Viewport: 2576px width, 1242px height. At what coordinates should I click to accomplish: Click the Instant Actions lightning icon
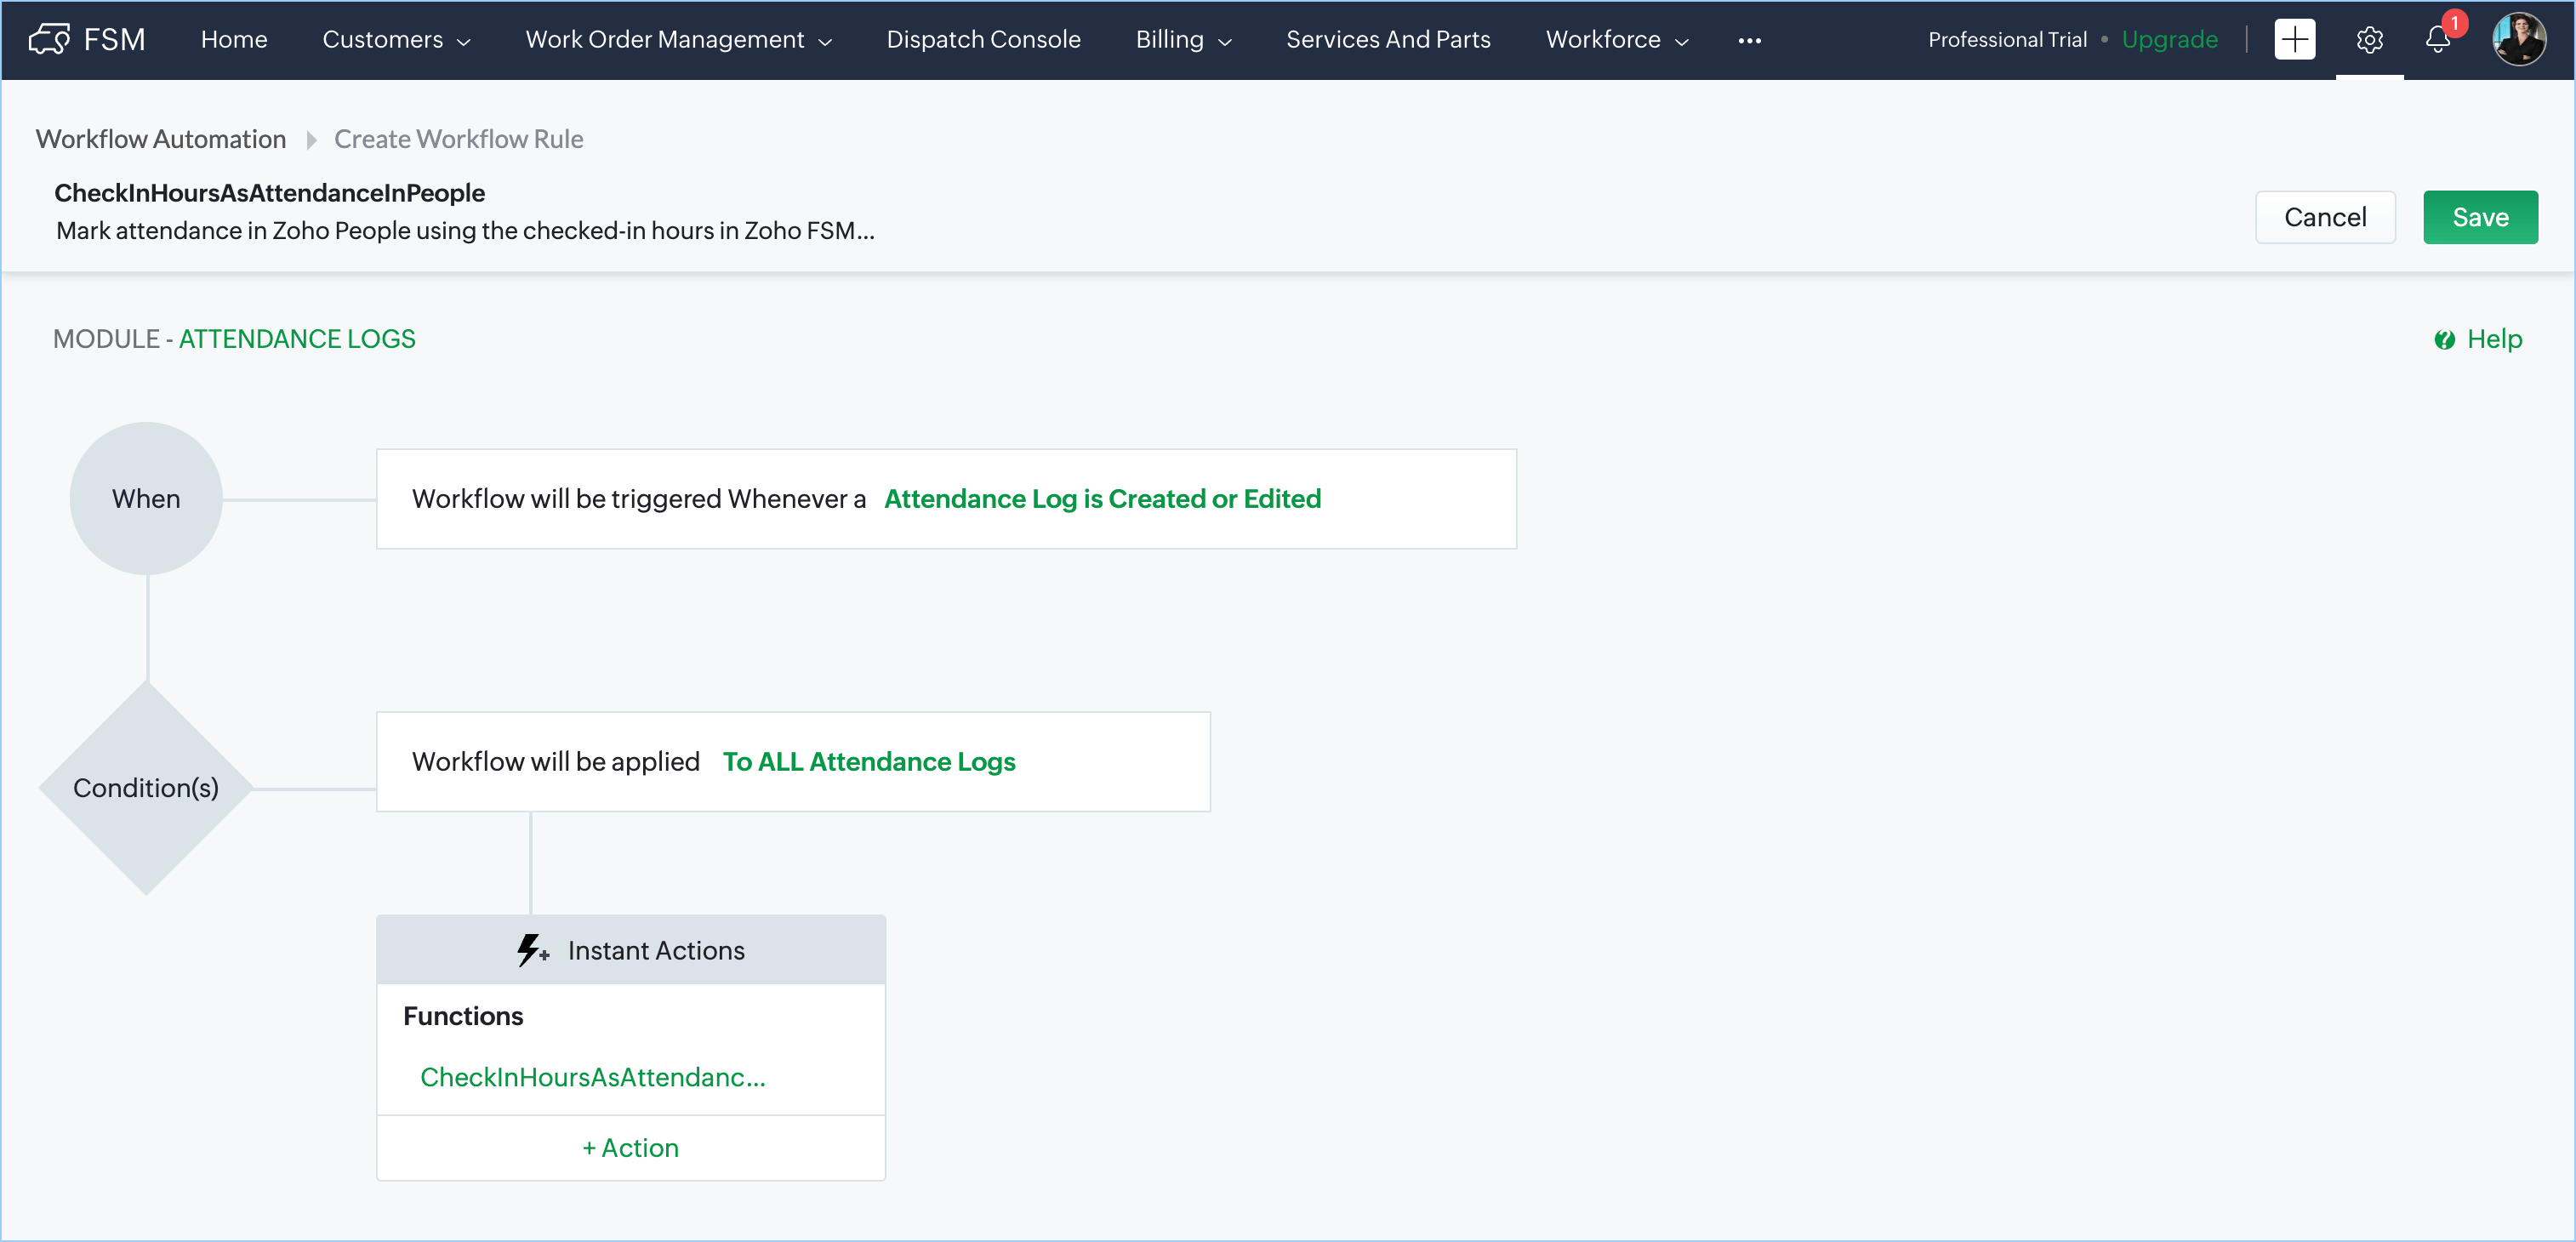pos(531,950)
